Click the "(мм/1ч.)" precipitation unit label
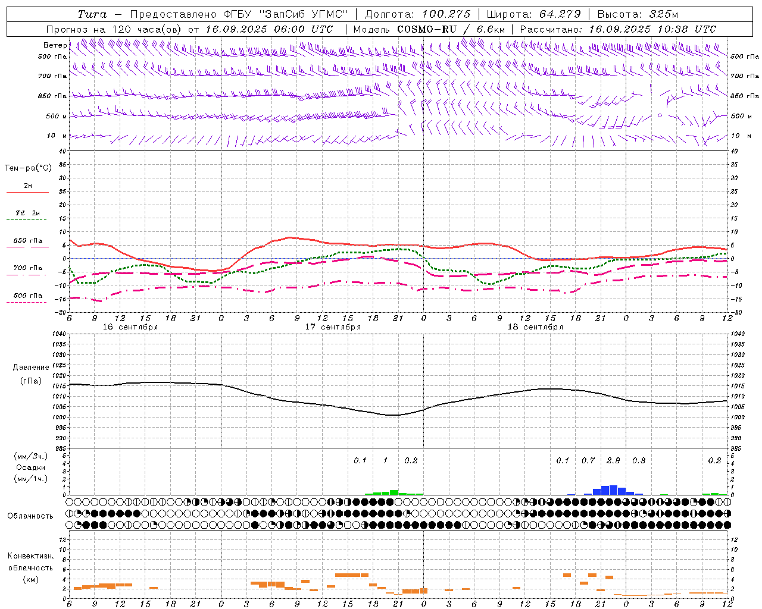 (30, 479)
